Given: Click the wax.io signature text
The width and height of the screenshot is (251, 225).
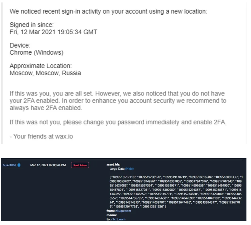Looking at the screenshot, I should point(41,136).
